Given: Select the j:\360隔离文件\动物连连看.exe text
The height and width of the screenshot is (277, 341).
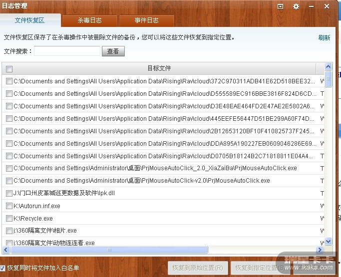Looking at the screenshot, I should (54, 243).
